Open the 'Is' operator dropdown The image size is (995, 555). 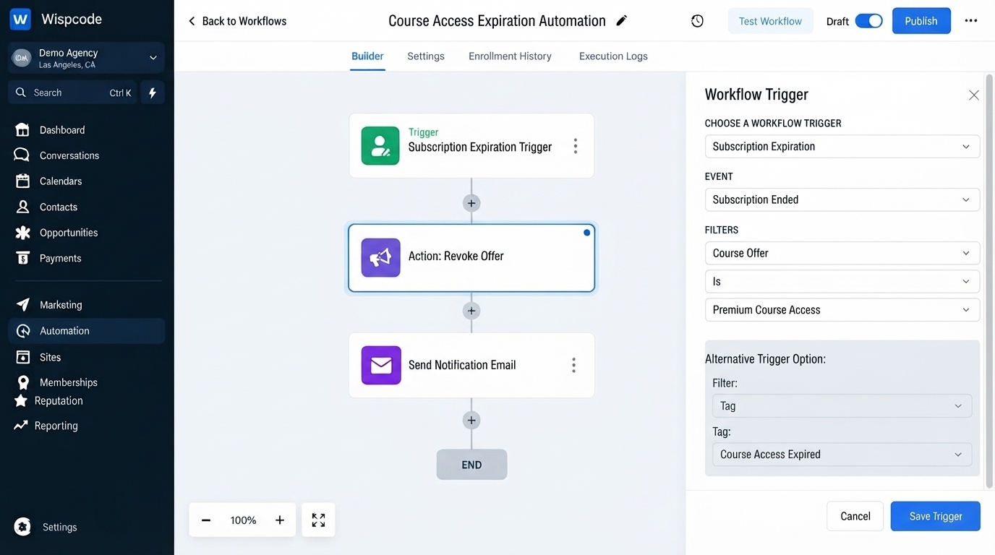click(842, 281)
